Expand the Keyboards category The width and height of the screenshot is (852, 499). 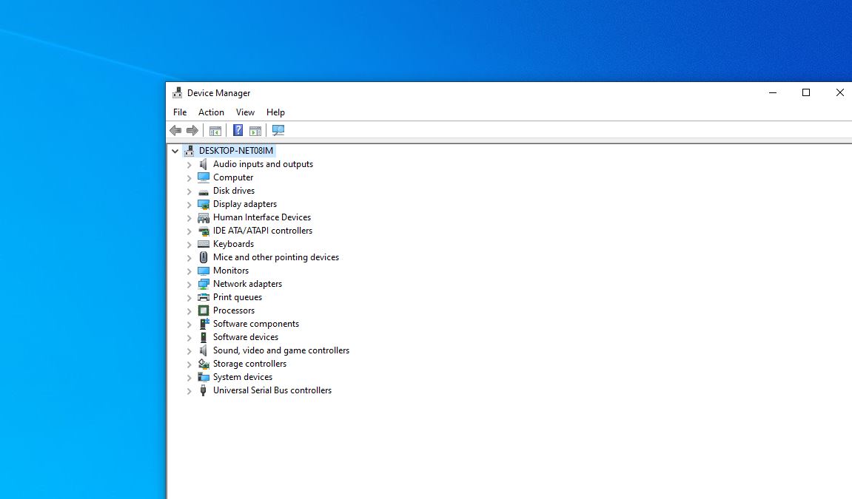189,243
